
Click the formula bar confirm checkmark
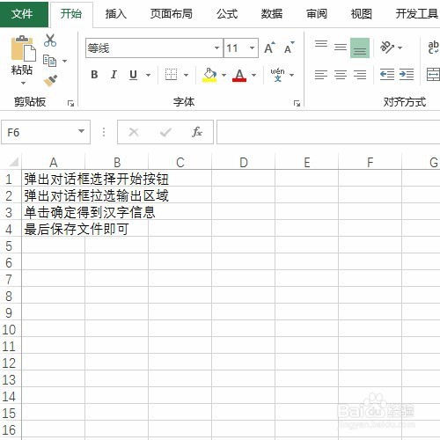pyautogui.click(x=165, y=132)
